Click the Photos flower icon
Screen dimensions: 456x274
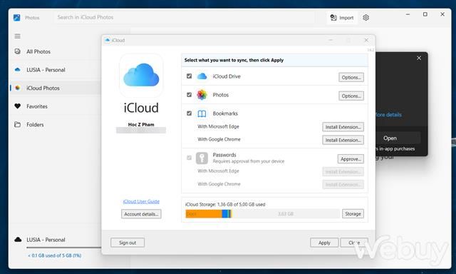tap(202, 95)
